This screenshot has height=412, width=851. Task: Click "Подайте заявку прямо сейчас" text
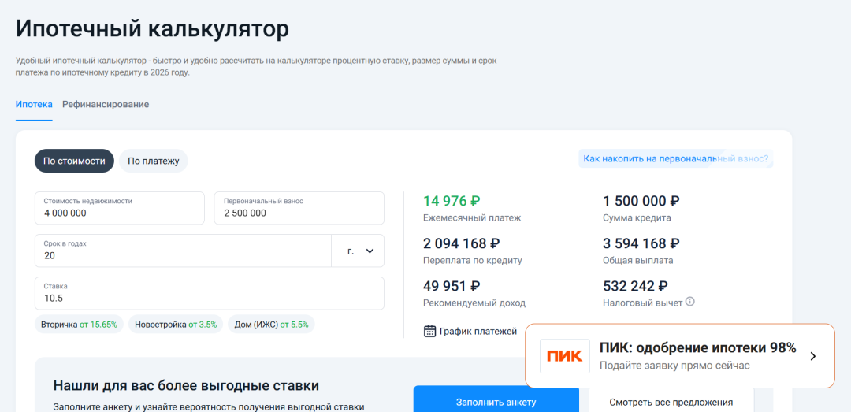(674, 366)
